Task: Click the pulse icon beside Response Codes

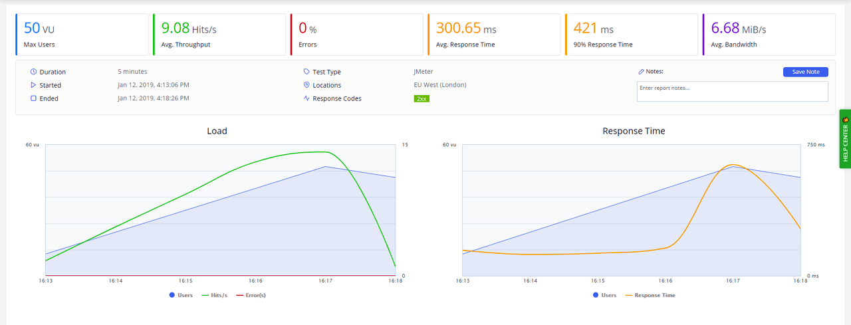Action: pos(306,98)
